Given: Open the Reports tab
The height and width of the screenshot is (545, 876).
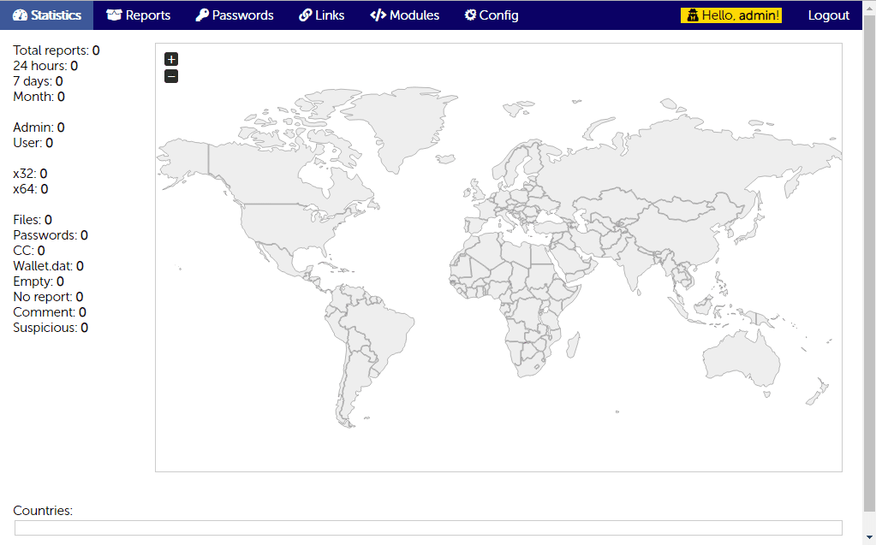Looking at the screenshot, I should click(x=138, y=15).
